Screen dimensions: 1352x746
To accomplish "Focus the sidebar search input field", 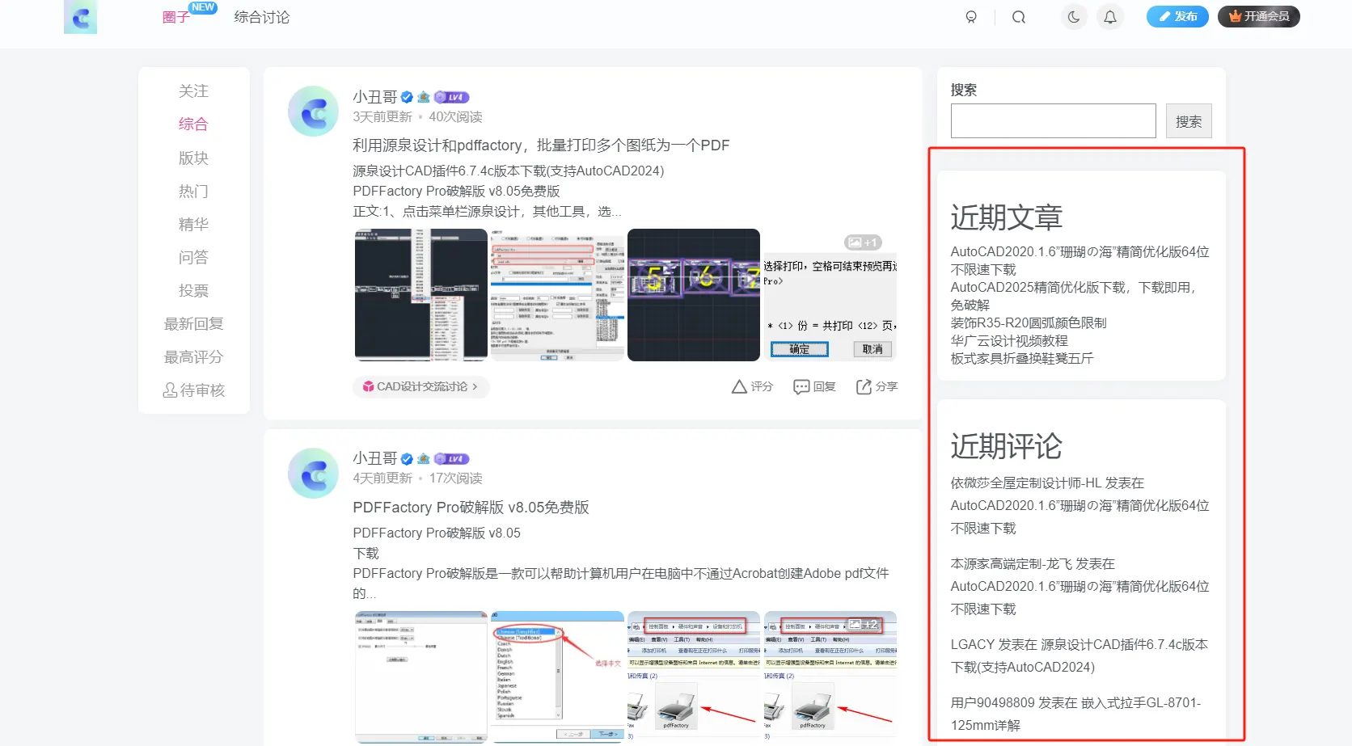I will 1053,121.
